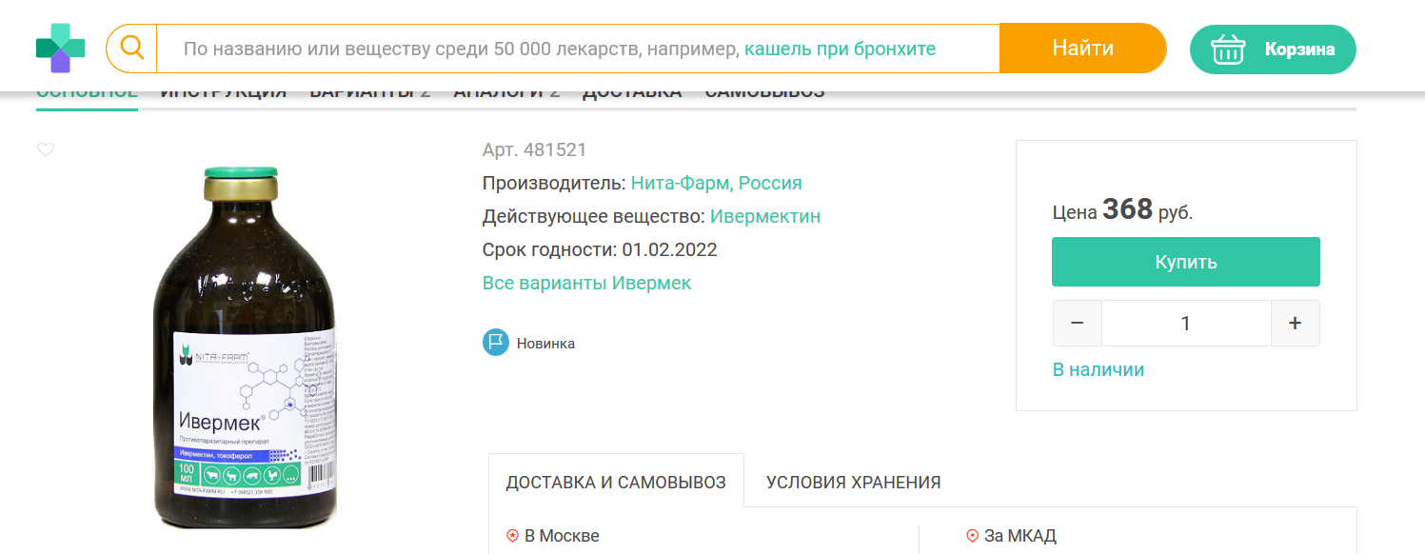1425x554 pixels.
Task: Follow the Ивермектин active substance link
Action: pos(764,216)
